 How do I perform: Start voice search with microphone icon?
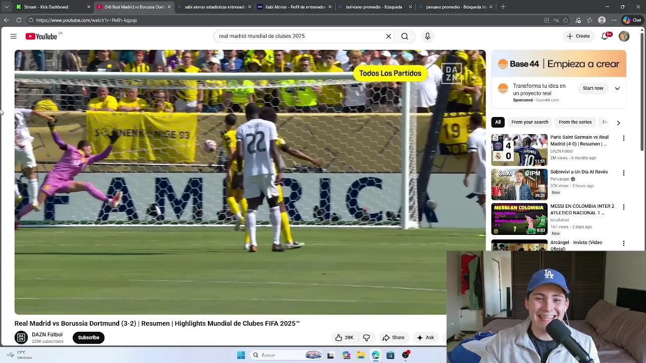[x=427, y=36]
